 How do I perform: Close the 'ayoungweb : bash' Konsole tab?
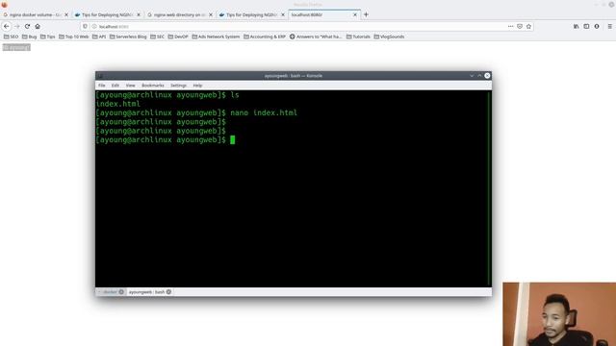click(168, 292)
